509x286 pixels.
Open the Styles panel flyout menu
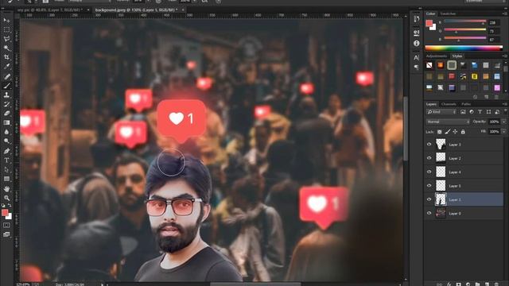point(505,56)
